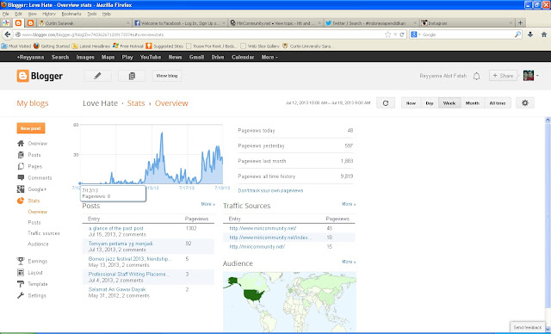Screen dimensions: 551x334
Task: Switch stats range to Month
Action: (x=473, y=103)
